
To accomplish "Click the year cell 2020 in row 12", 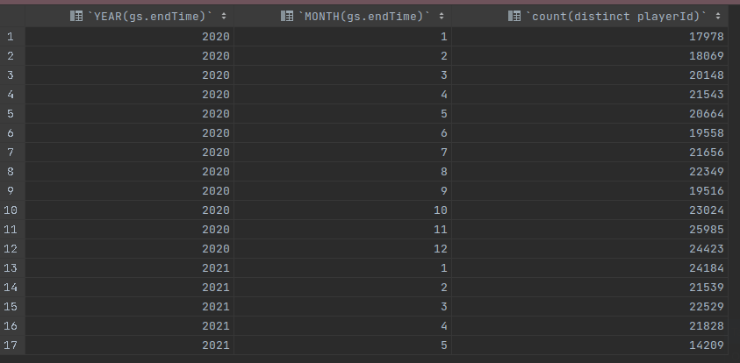I will pyautogui.click(x=129, y=249).
